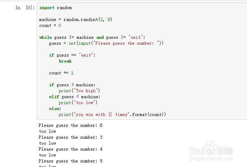Click output line ending with number 3
Image resolution: width=247 pixels, height=167 pixels.
[70, 137]
